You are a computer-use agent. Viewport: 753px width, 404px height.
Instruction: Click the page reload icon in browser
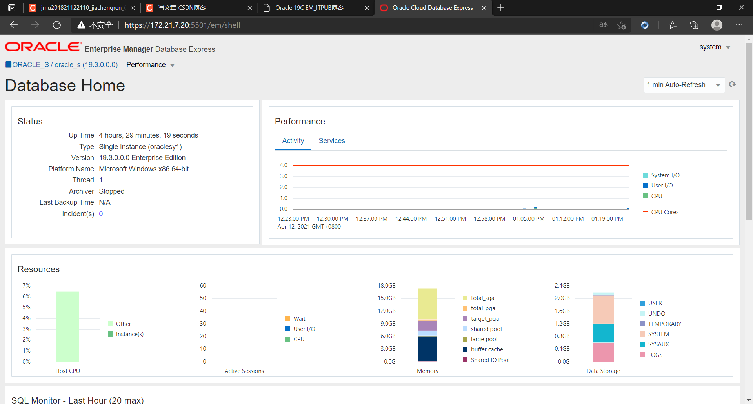coord(57,25)
